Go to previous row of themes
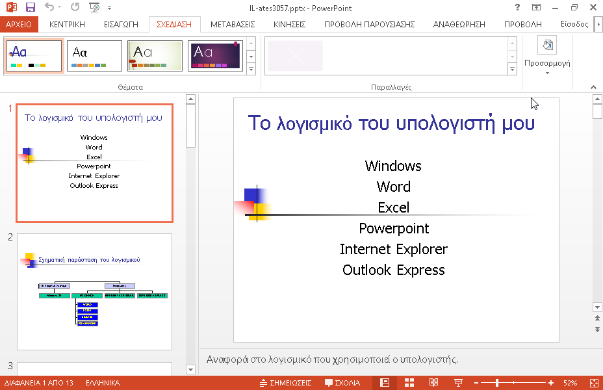The width and height of the screenshot is (603, 390). (x=251, y=44)
